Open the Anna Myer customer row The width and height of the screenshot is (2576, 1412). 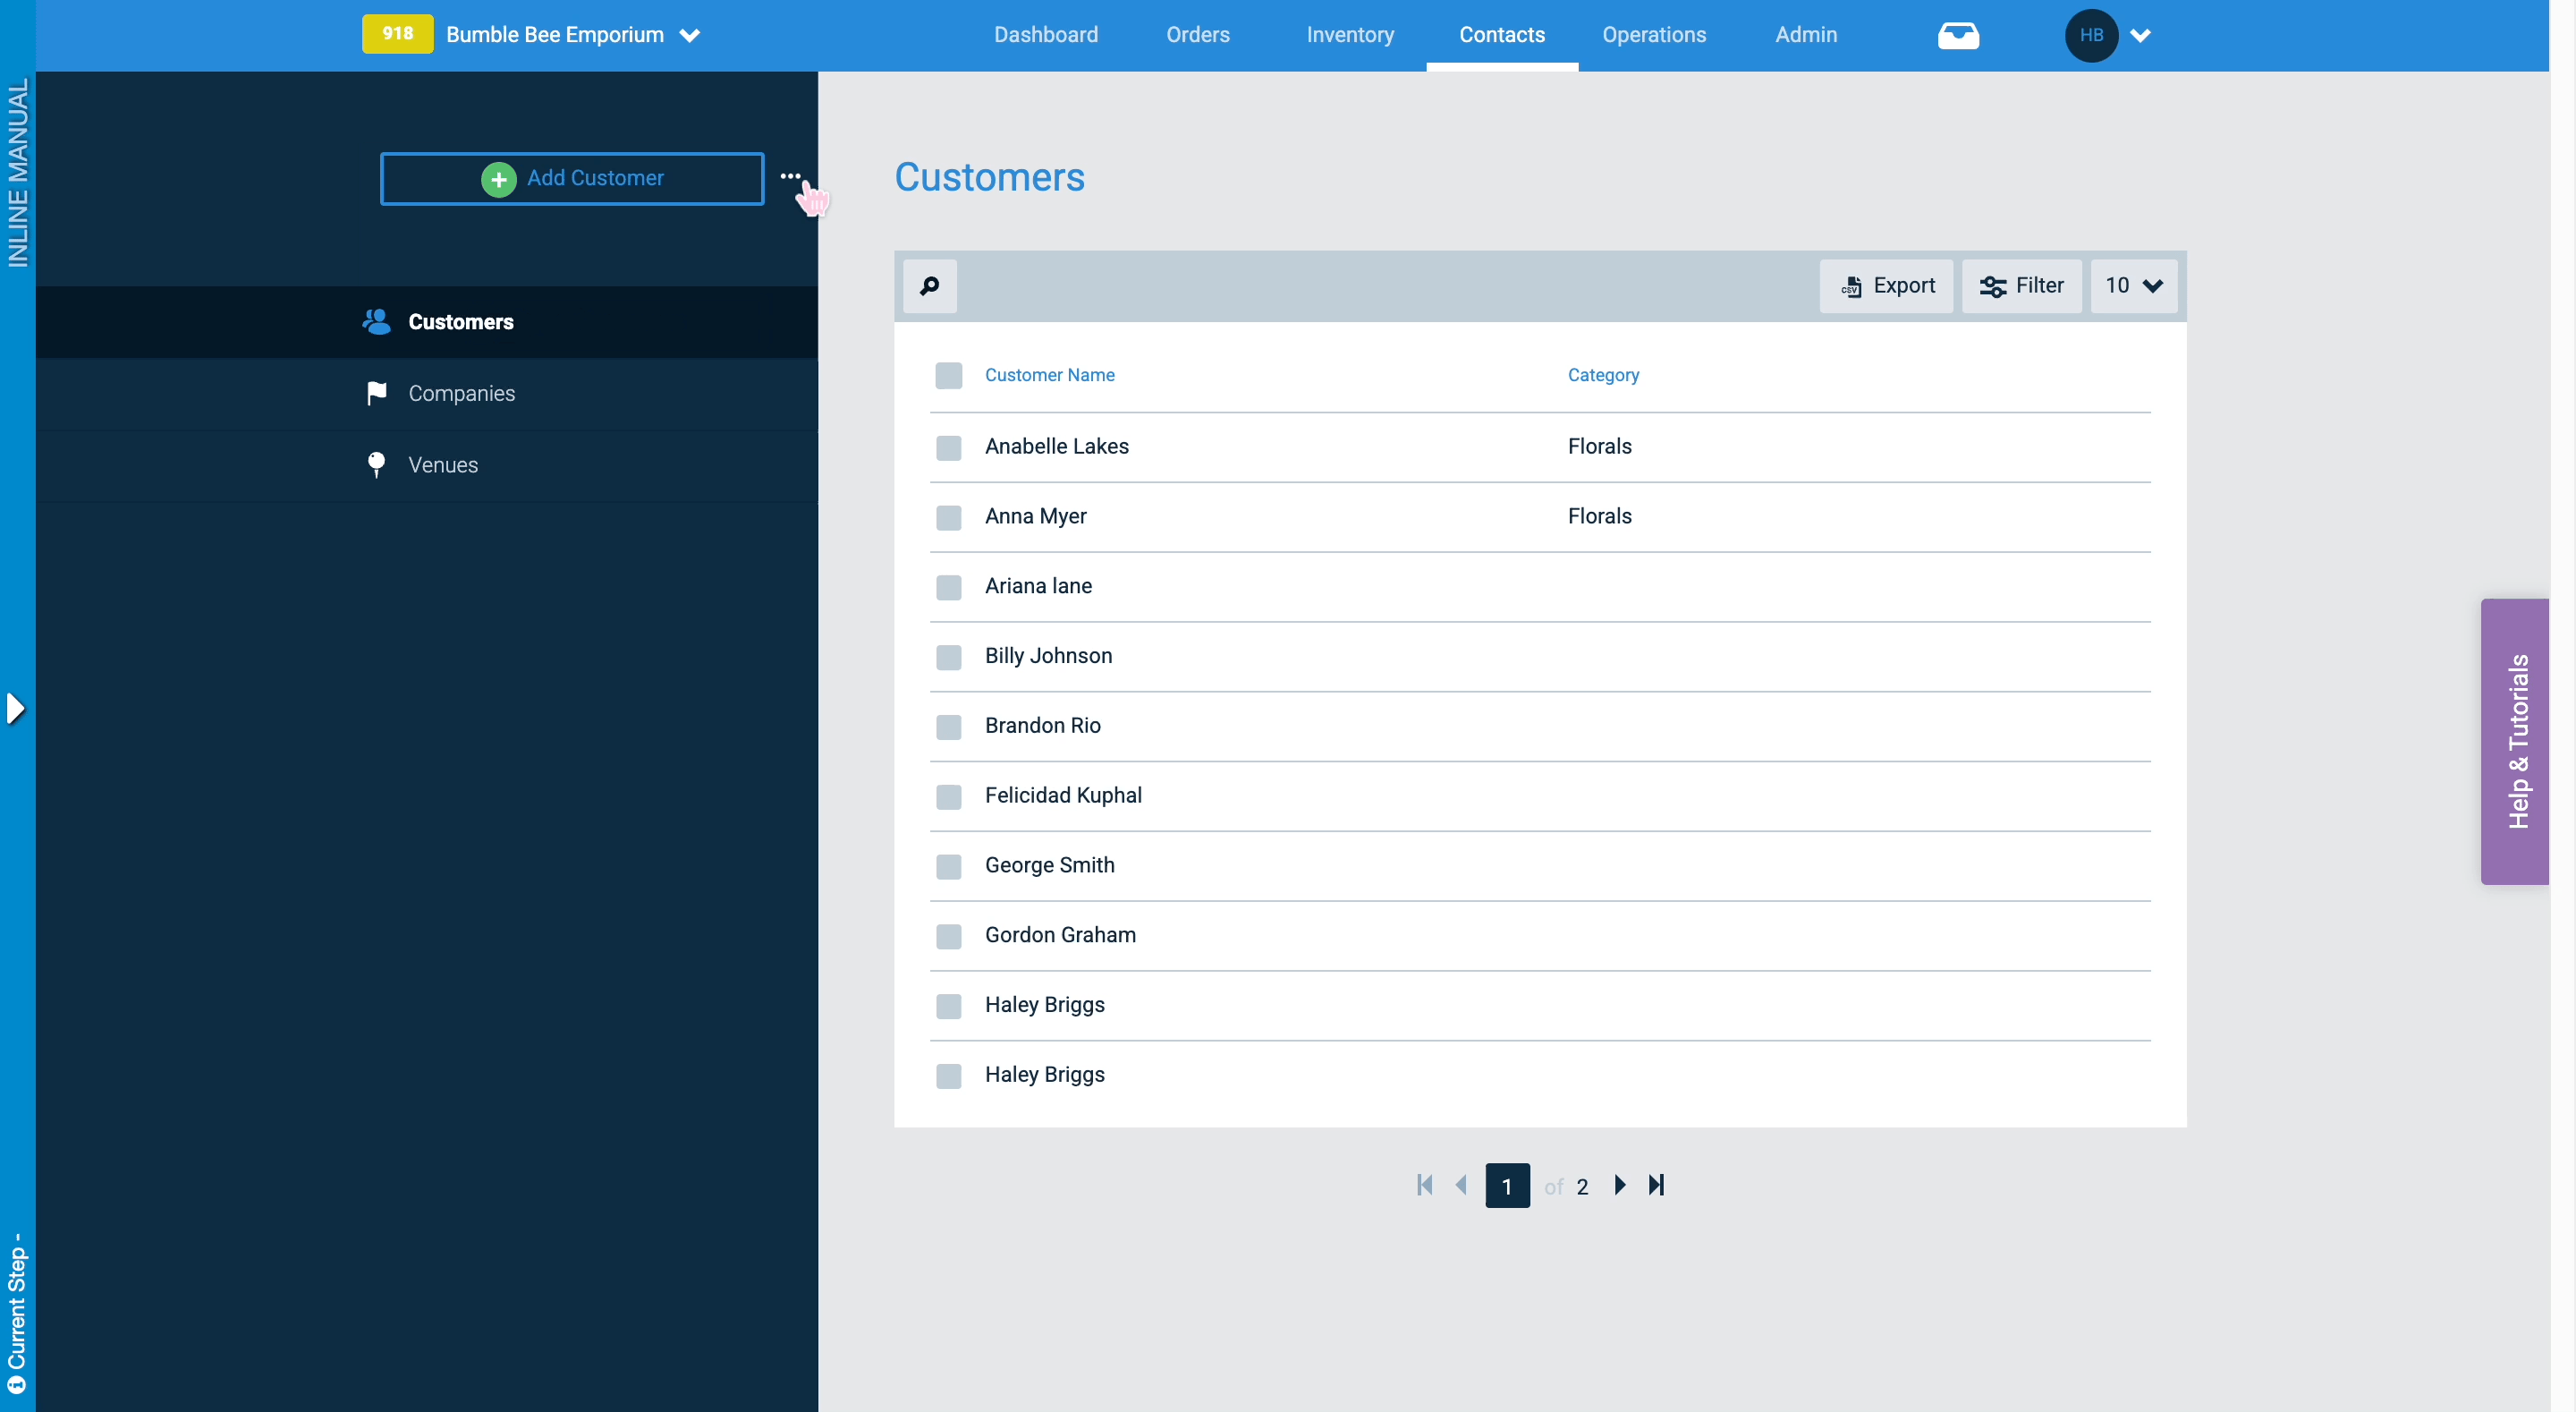1539,516
